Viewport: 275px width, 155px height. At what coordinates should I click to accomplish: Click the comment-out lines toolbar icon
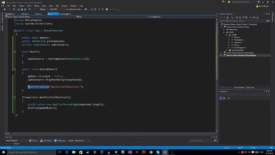99,9
